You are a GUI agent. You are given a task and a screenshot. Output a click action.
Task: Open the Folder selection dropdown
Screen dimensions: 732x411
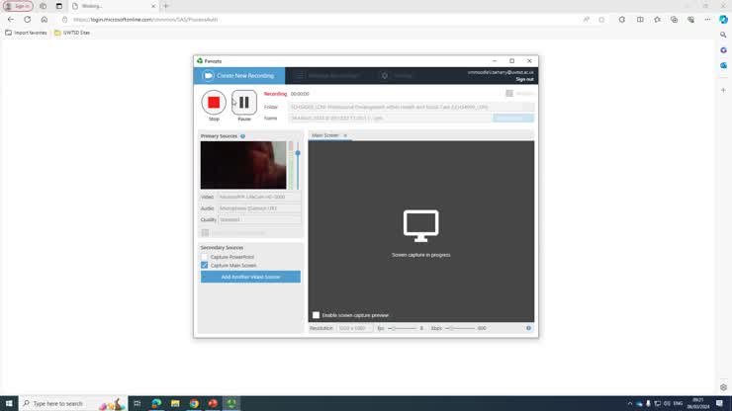[411, 107]
